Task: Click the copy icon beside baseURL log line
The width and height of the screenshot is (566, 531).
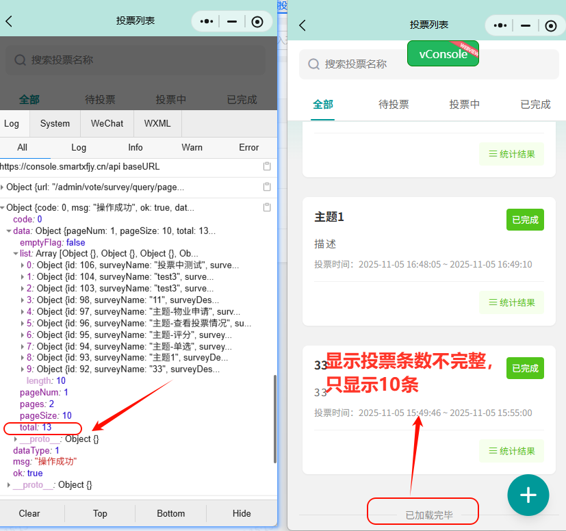Action: coord(267,167)
